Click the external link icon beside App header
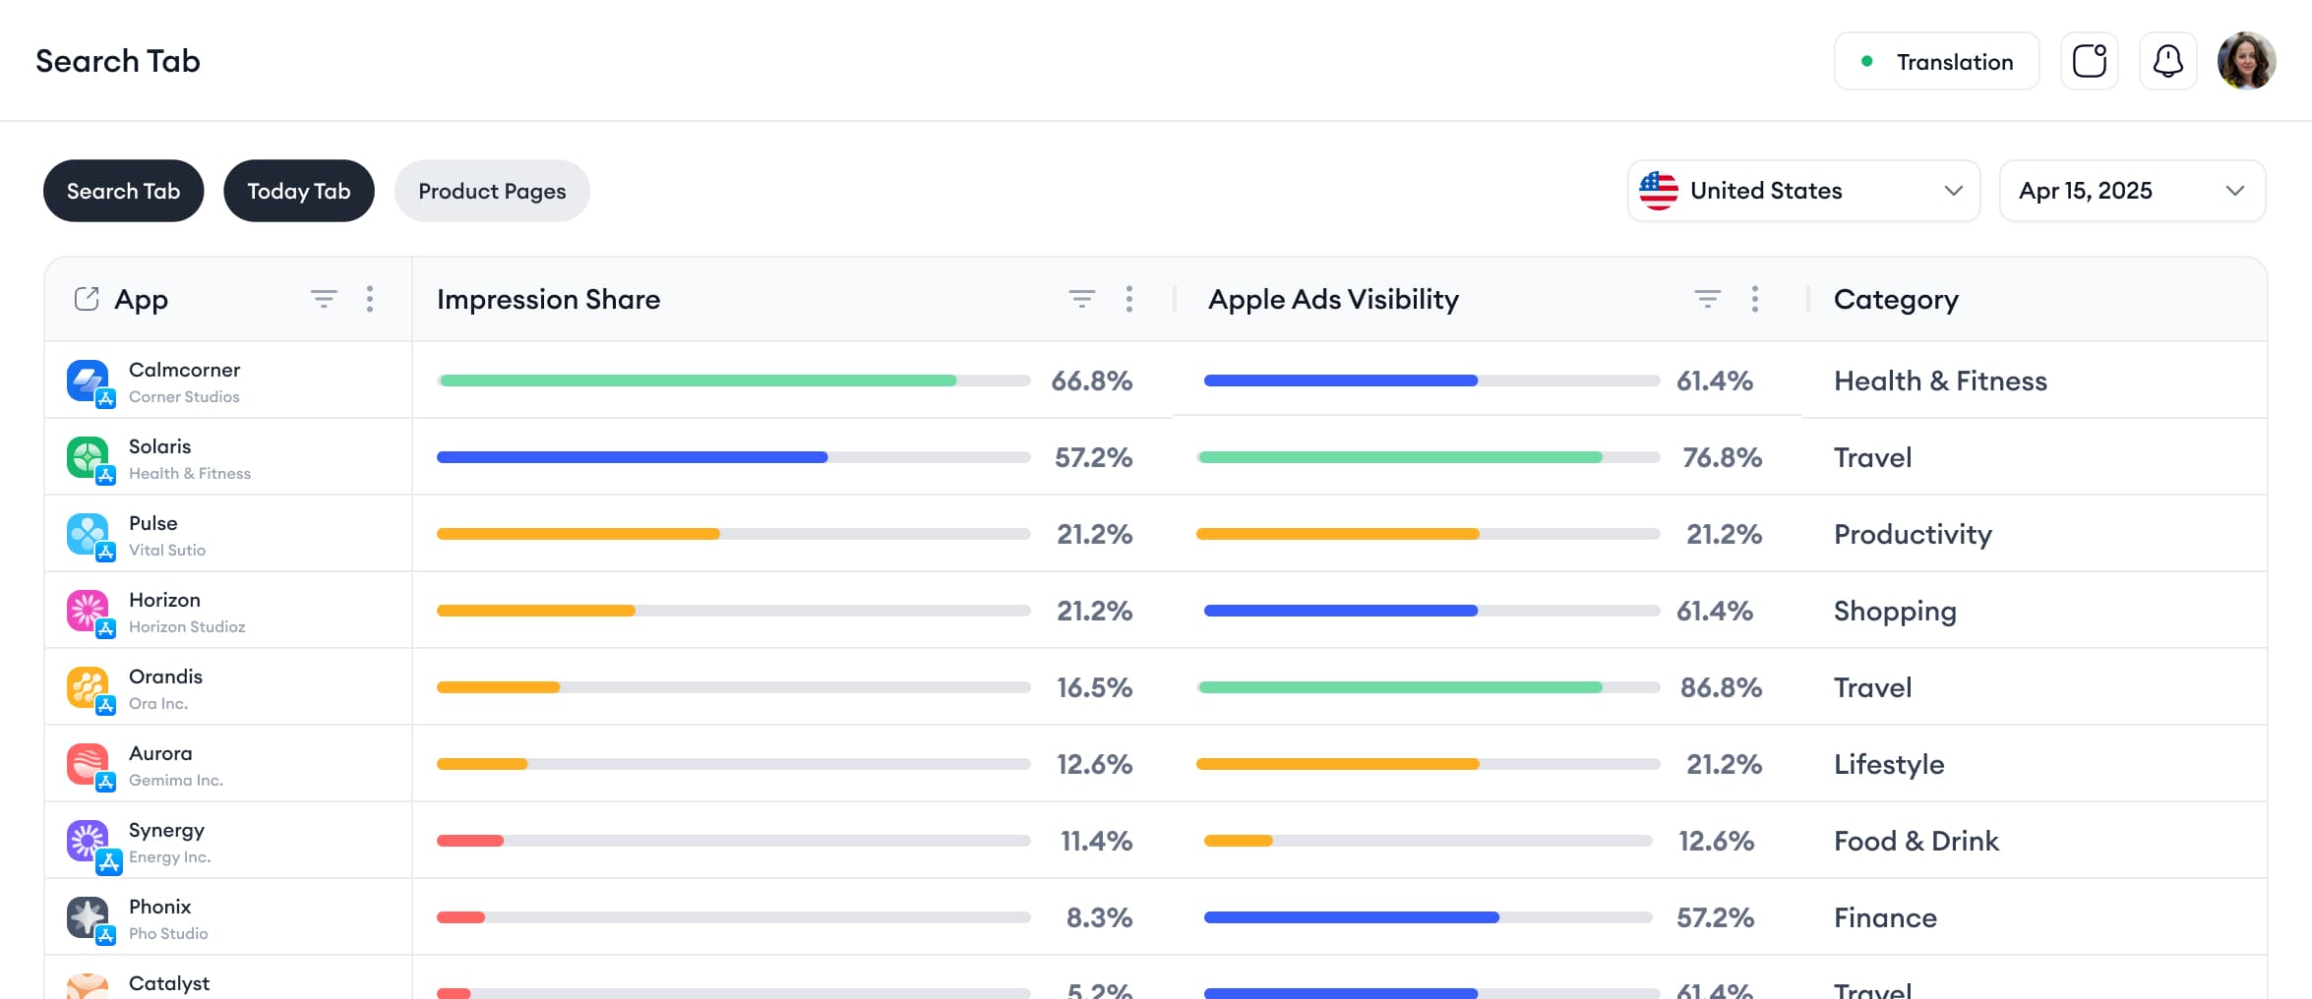Screen dimensions: 2312x999 coord(85,297)
